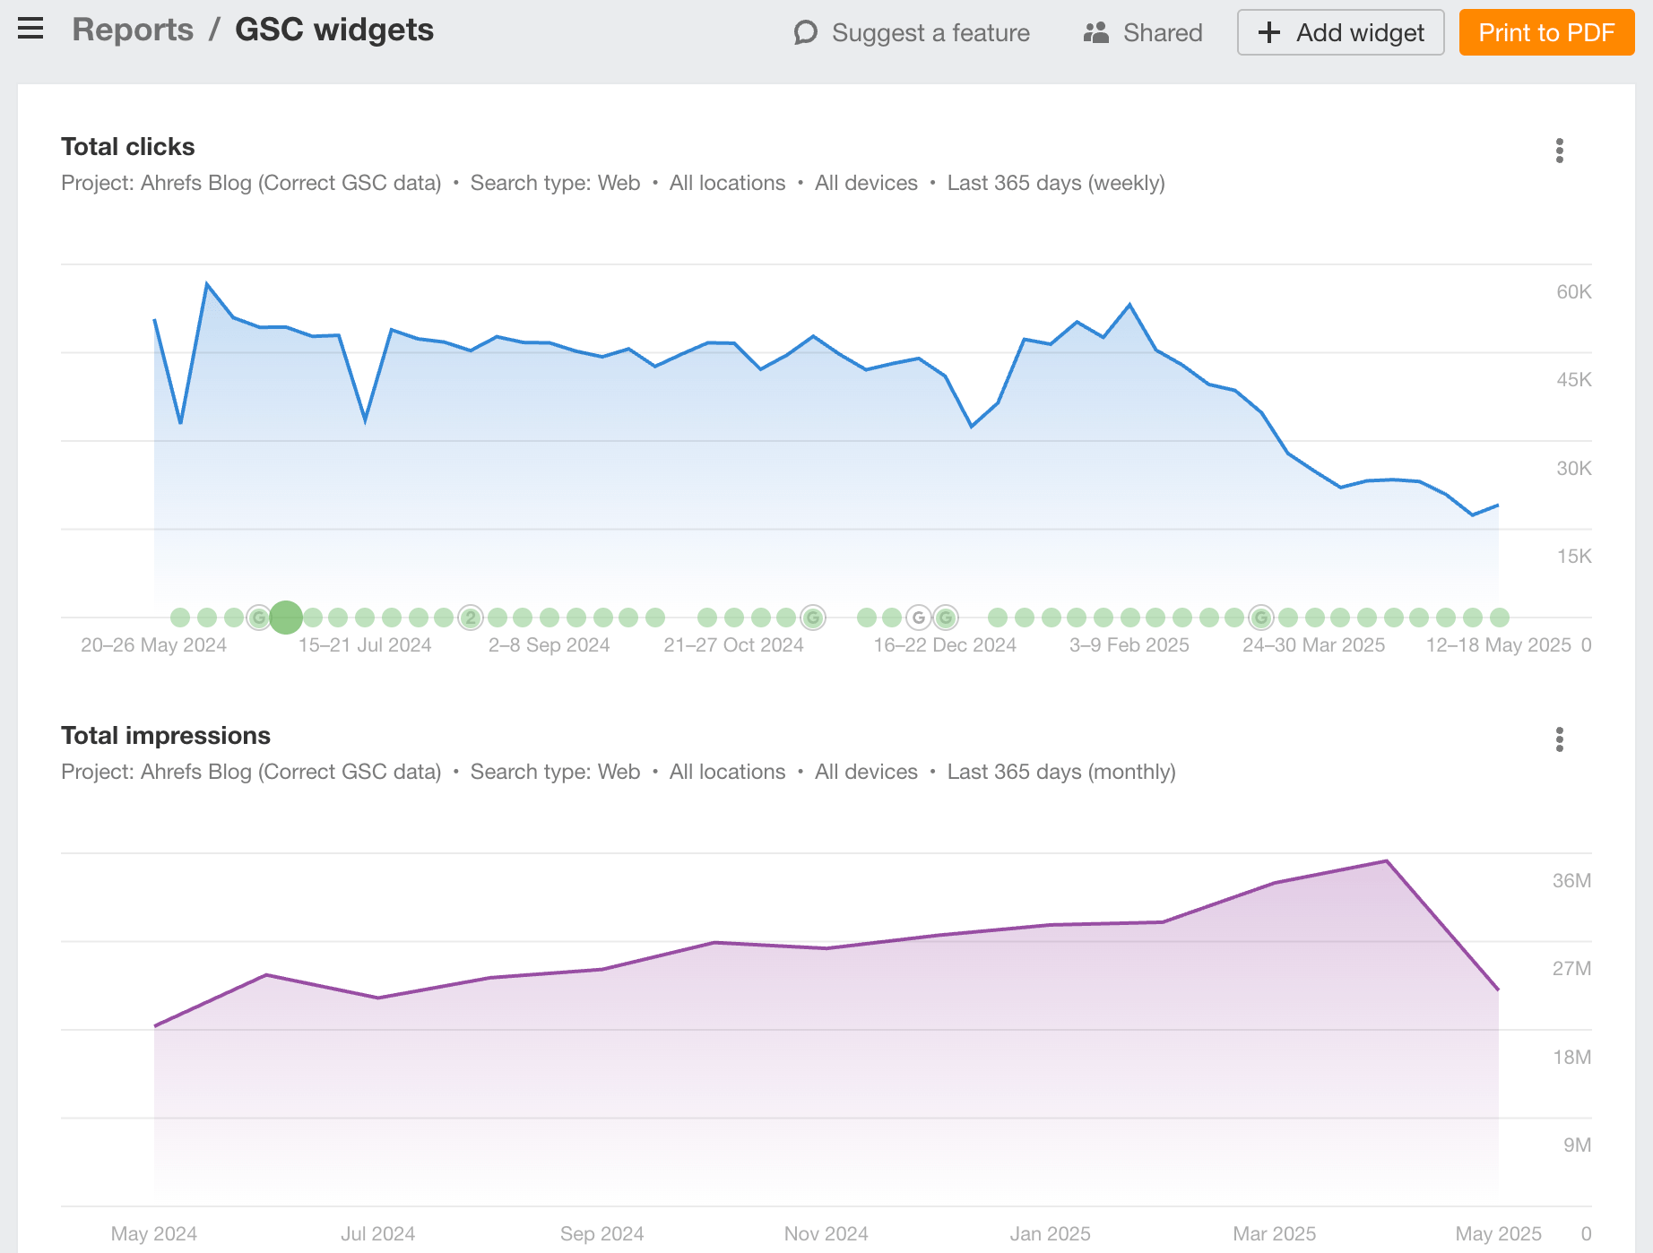
Task: Click the first green dot on the clicks timeline
Action: point(180,618)
